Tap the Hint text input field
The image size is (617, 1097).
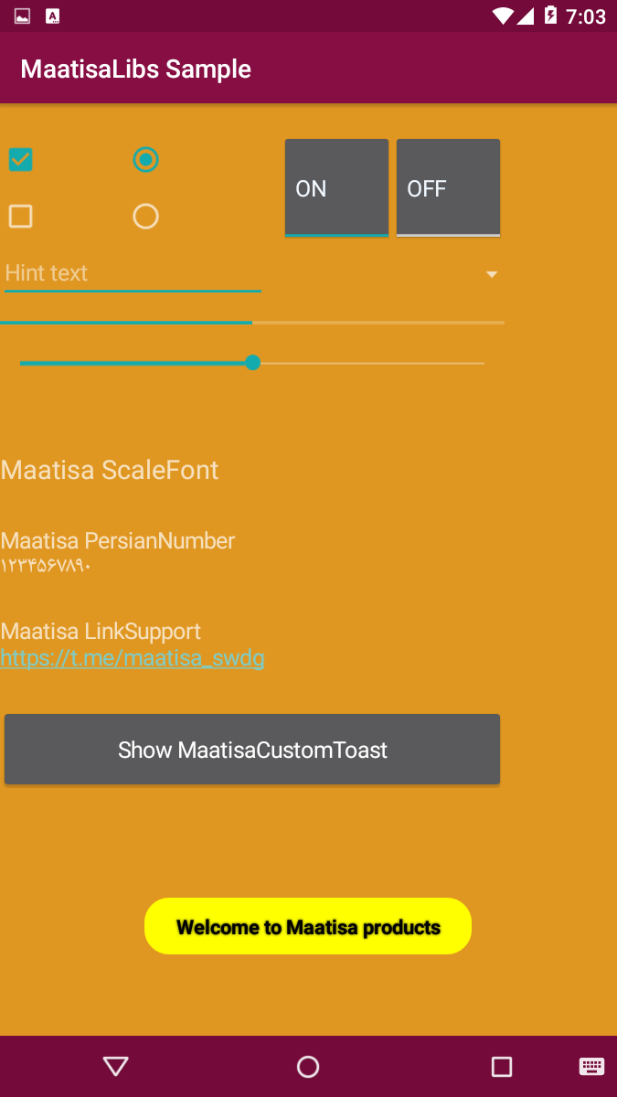[x=133, y=272]
